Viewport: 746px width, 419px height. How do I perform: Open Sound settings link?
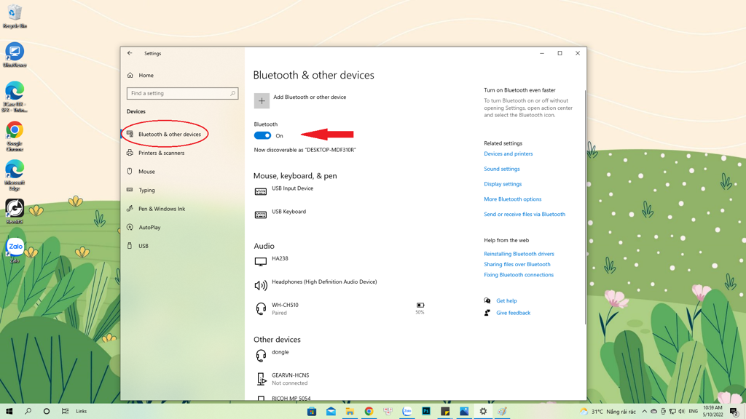point(502,169)
